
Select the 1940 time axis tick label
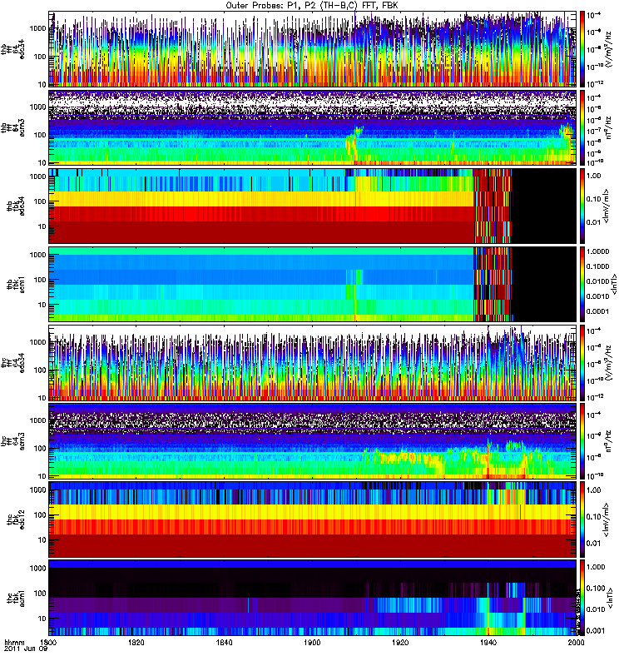click(488, 644)
